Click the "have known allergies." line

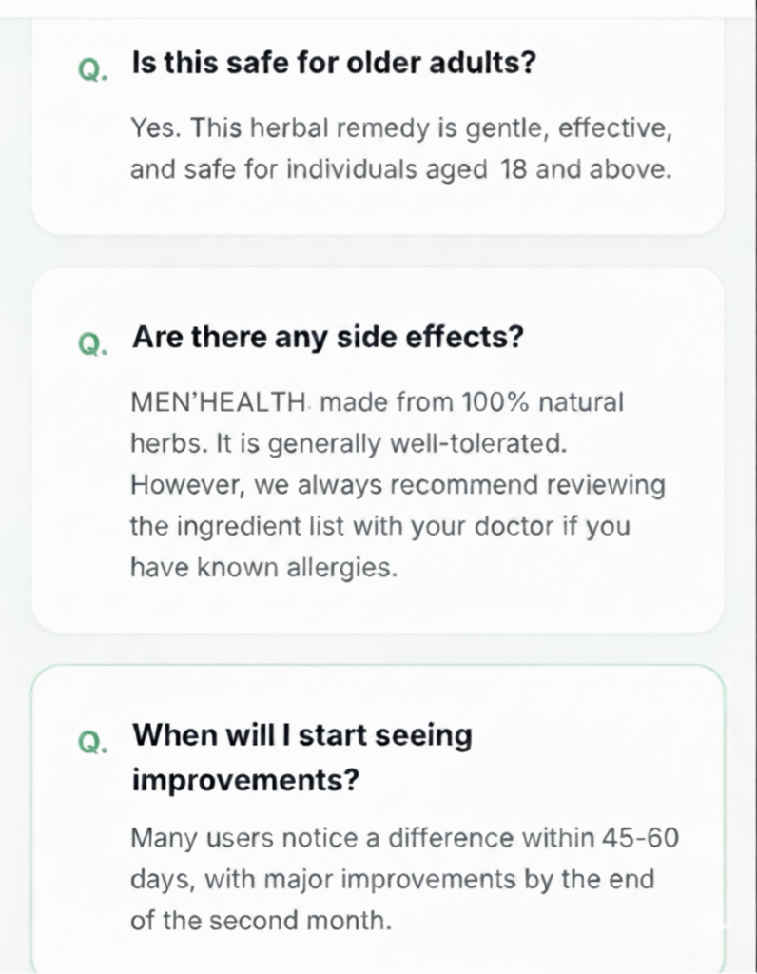click(x=261, y=567)
